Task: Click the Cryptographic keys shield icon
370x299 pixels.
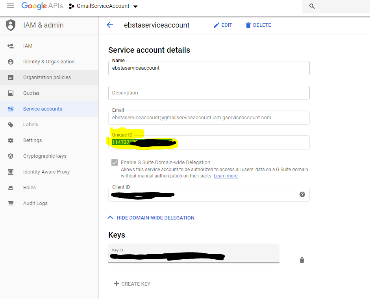Action: pos(11,156)
